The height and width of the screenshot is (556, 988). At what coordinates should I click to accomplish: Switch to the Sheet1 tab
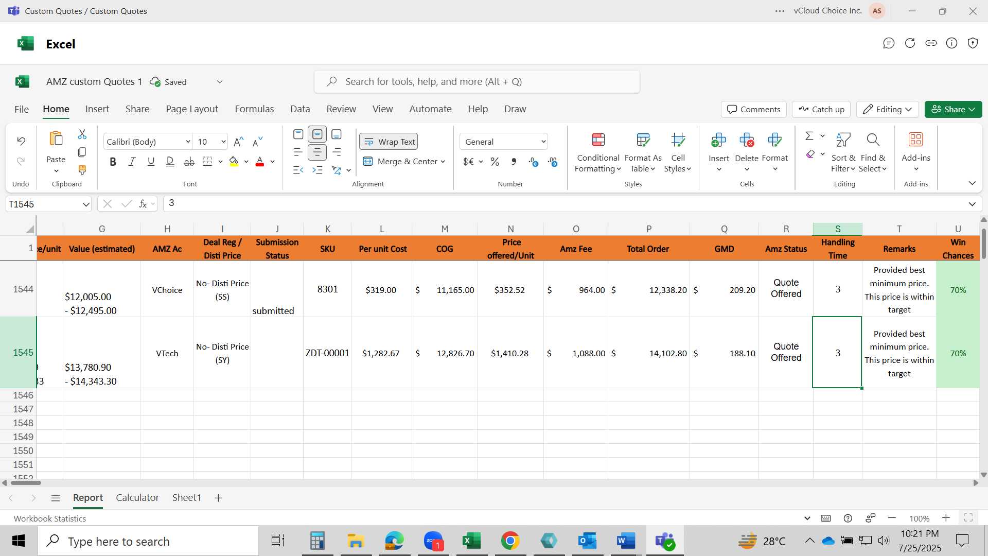click(x=186, y=498)
